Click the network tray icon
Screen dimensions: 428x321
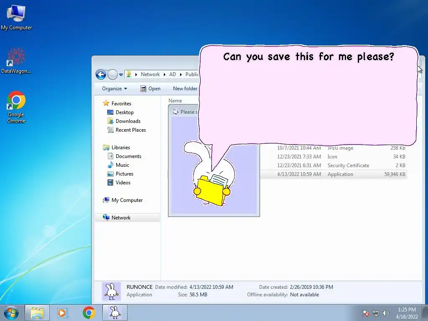tap(376, 313)
